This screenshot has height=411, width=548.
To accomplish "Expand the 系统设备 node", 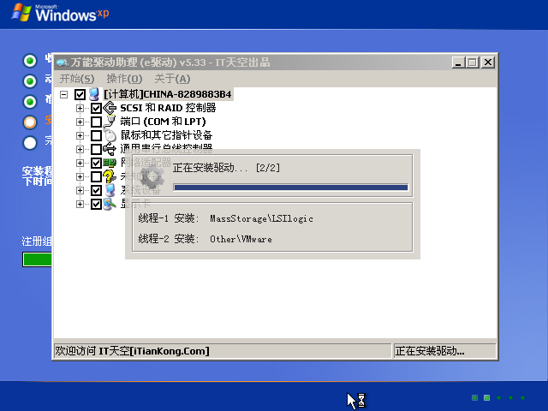I will pyautogui.click(x=80, y=190).
